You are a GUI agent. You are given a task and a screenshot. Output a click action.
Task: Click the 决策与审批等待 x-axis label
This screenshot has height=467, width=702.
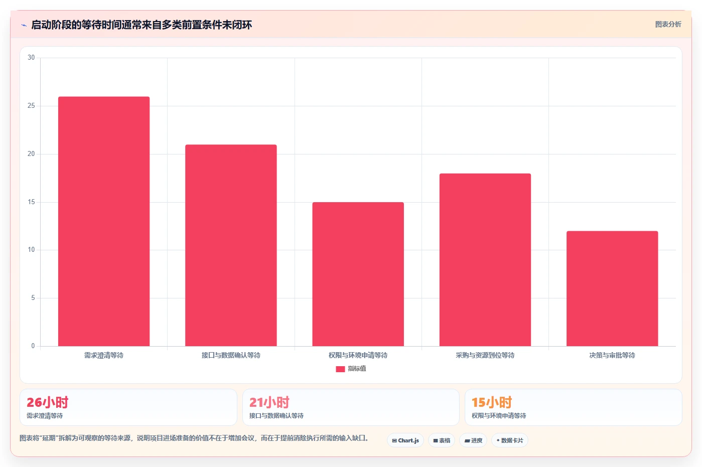(612, 355)
